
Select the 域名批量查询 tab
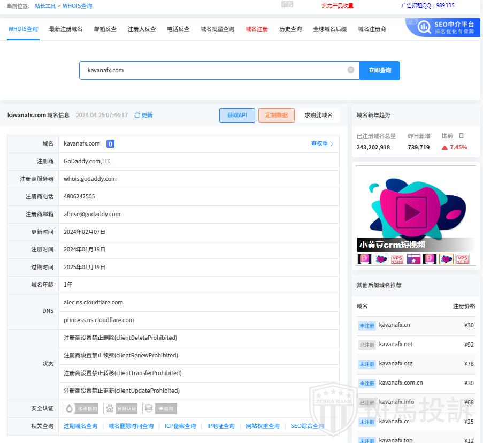217,29
